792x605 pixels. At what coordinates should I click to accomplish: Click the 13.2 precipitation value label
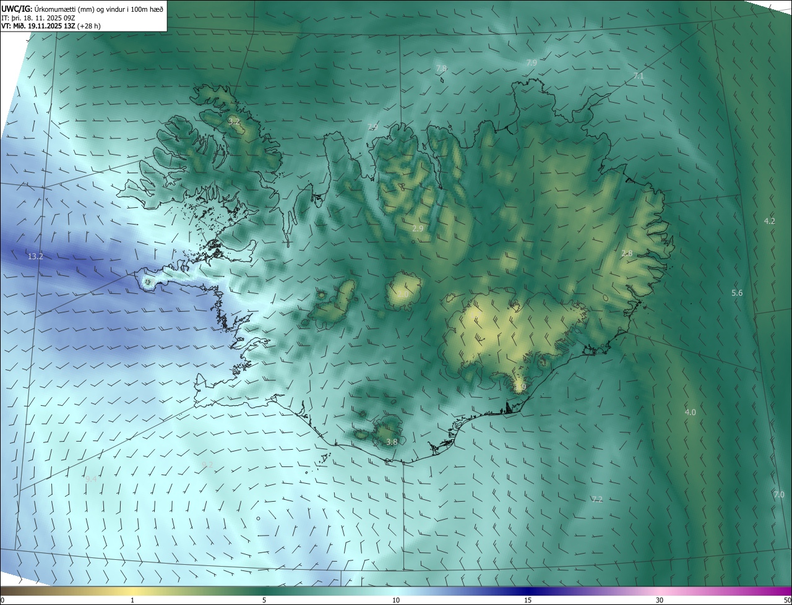coord(35,256)
